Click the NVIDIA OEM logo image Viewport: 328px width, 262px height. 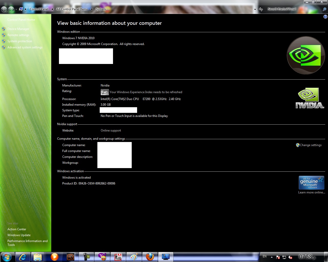[310, 98]
